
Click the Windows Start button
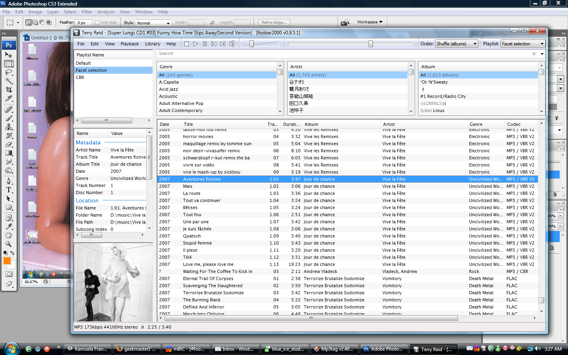pyautogui.click(x=12, y=349)
